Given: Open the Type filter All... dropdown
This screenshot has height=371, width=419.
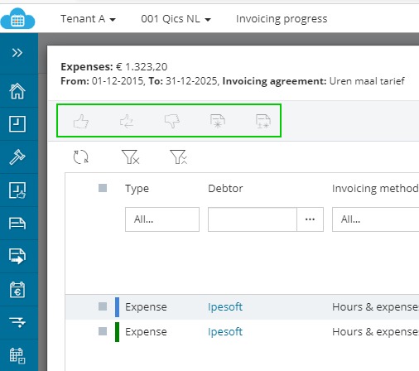Looking at the screenshot, I should [162, 219].
